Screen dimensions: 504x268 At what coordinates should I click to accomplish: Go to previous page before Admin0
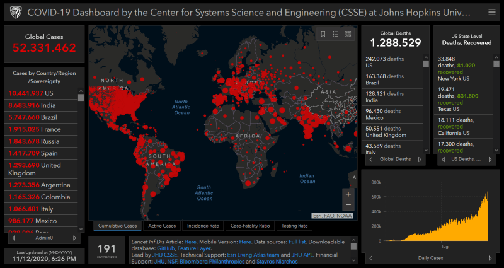click(x=13, y=238)
